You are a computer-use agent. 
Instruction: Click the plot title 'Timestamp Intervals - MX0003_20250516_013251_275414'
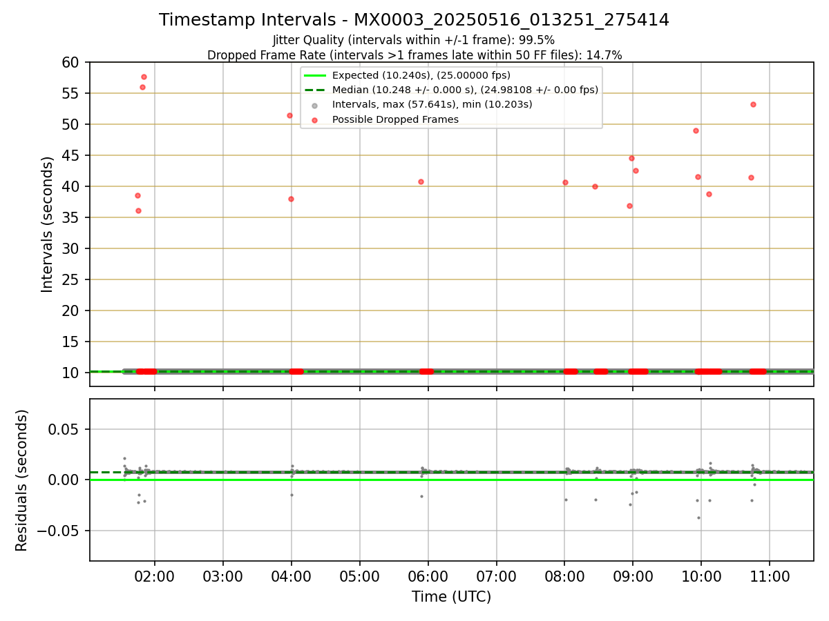point(414,20)
